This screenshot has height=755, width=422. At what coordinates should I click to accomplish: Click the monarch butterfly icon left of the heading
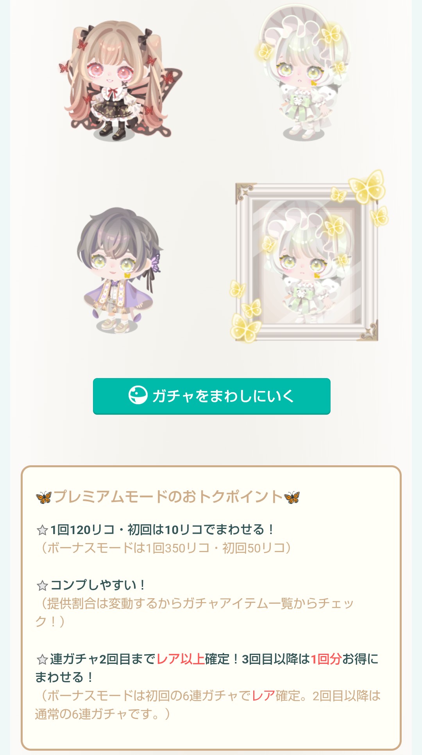pos(44,497)
